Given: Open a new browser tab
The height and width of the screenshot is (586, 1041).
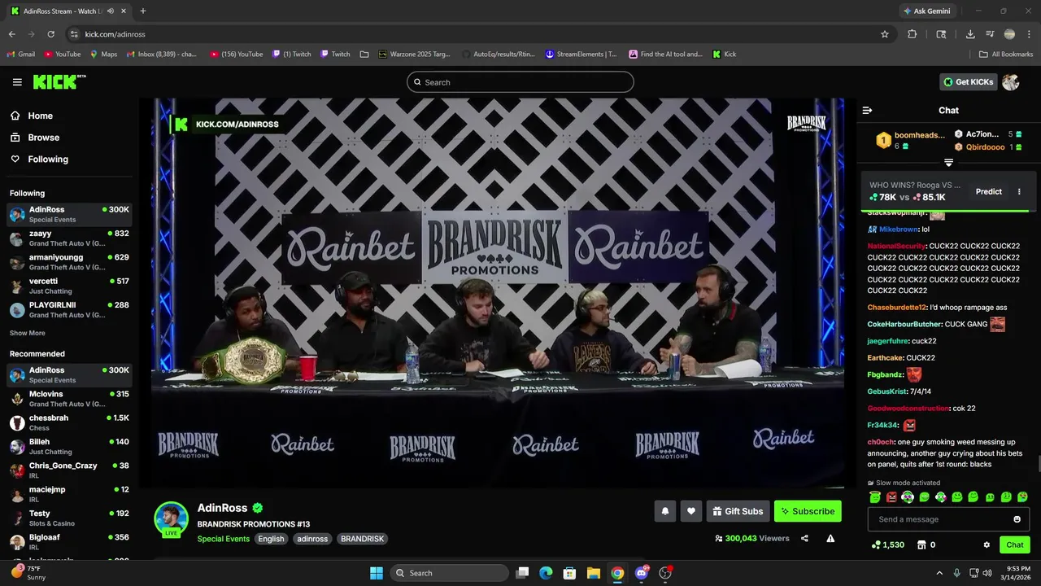Looking at the screenshot, I should [x=143, y=11].
